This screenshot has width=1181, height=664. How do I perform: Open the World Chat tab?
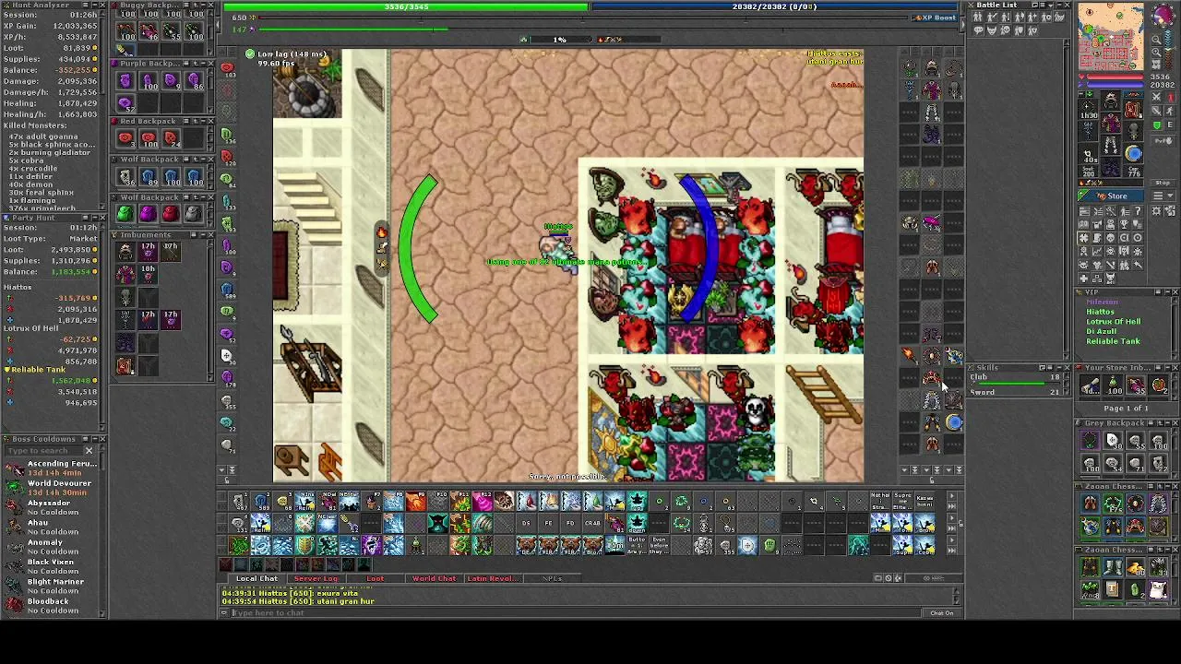434,579
